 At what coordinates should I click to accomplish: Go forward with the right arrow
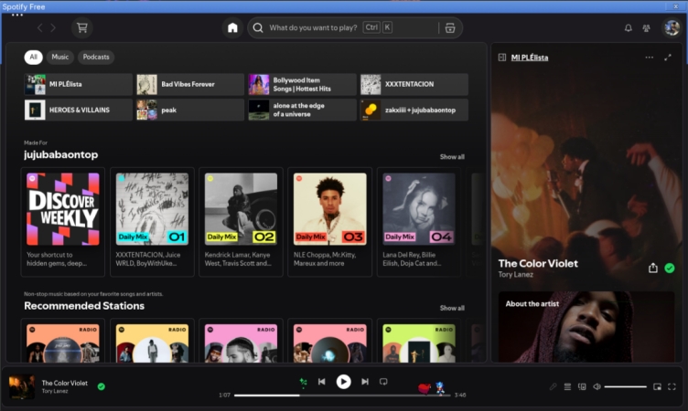tap(53, 28)
